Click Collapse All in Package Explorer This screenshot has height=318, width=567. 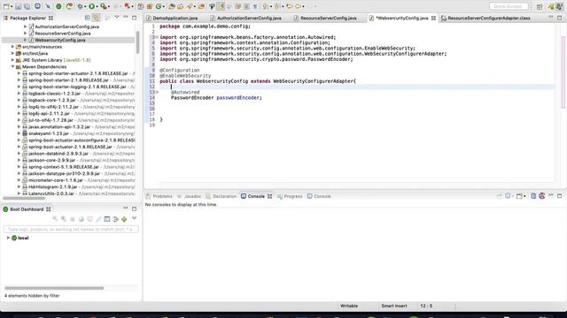(88, 18)
